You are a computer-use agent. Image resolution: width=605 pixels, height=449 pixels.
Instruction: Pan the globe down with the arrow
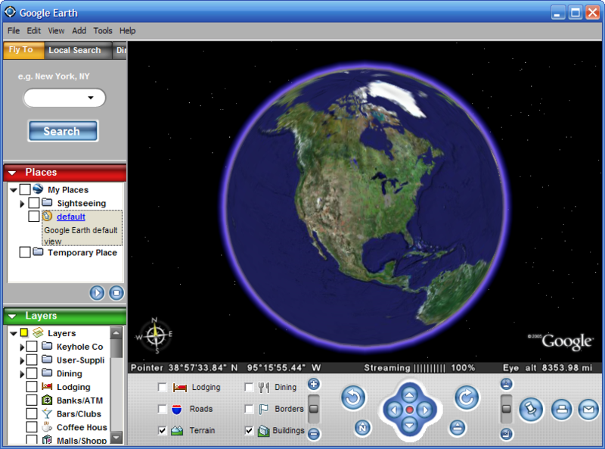point(409,425)
